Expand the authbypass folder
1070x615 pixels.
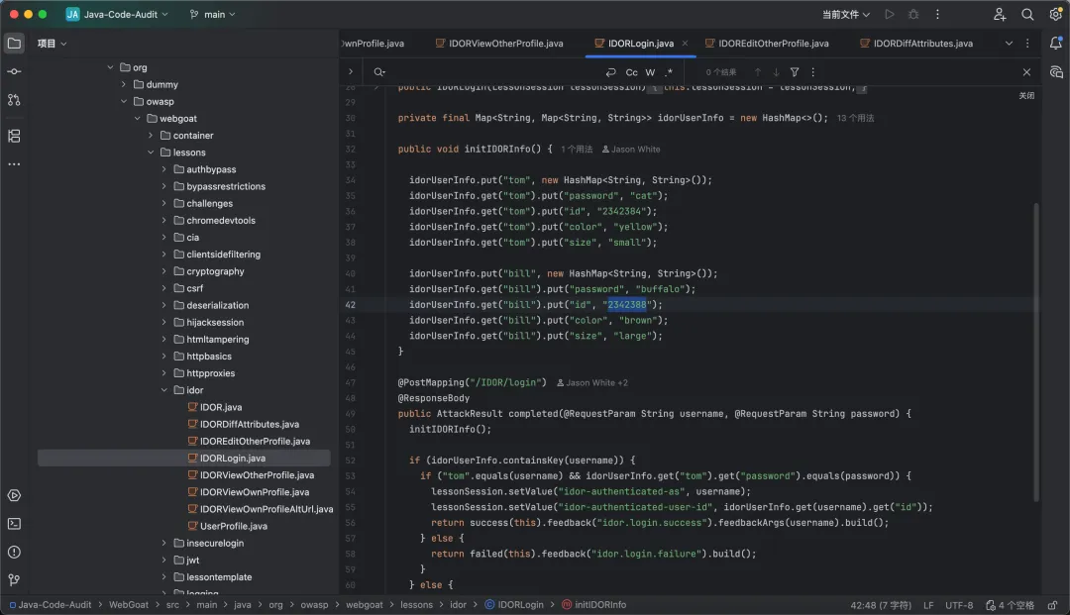click(x=164, y=169)
